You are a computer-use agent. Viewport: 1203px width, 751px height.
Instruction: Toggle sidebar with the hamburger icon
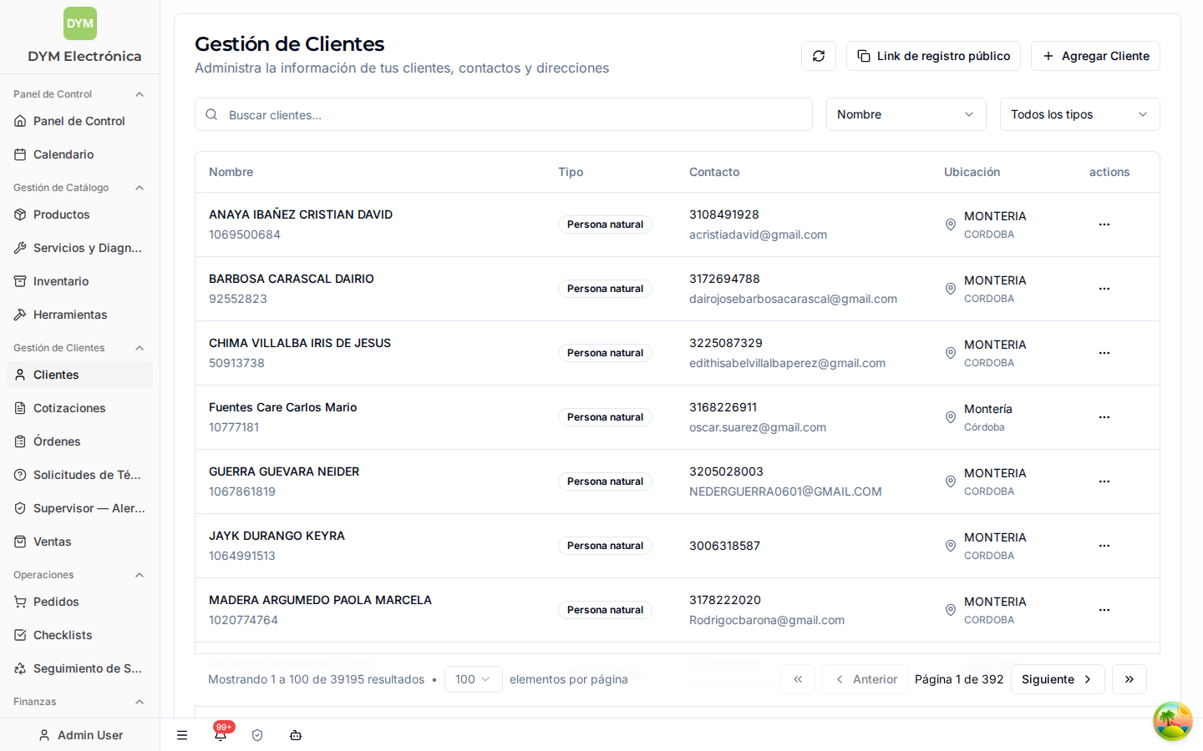(182, 735)
